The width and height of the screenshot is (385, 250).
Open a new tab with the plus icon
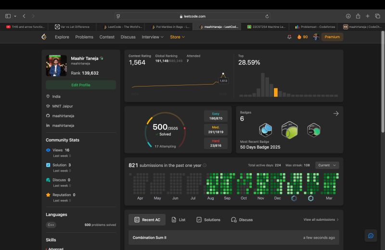[368, 16]
